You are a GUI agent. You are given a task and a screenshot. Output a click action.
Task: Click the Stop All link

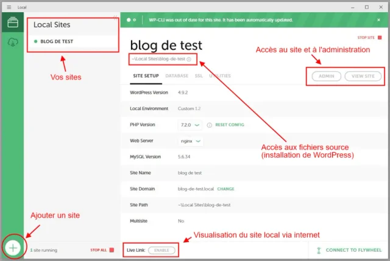coord(99,249)
